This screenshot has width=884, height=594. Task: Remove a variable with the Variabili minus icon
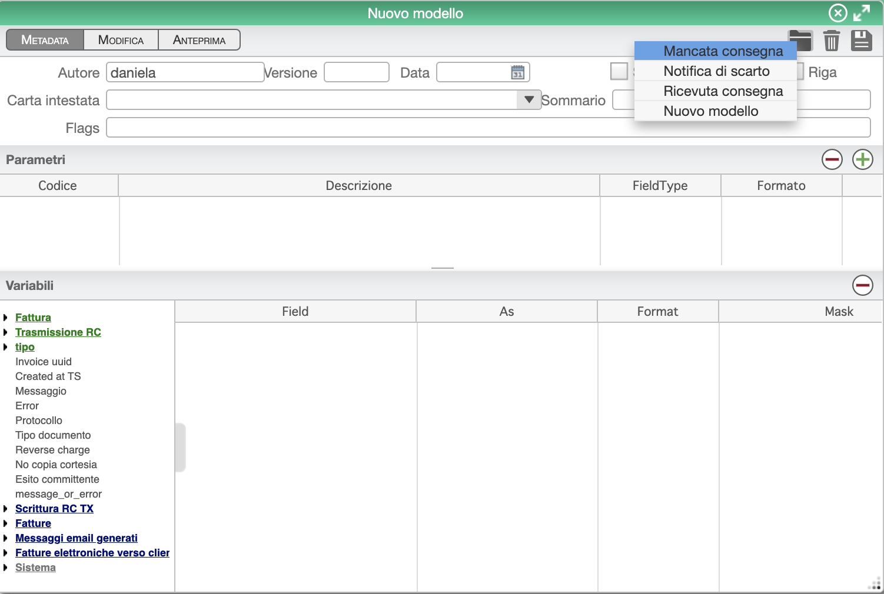pos(862,285)
